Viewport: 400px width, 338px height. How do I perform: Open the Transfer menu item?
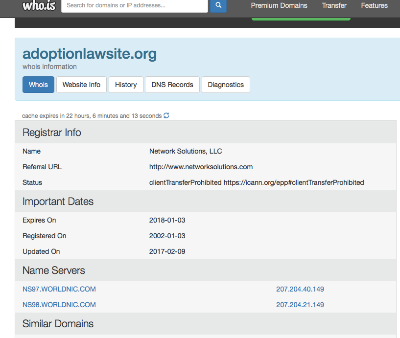tap(334, 6)
